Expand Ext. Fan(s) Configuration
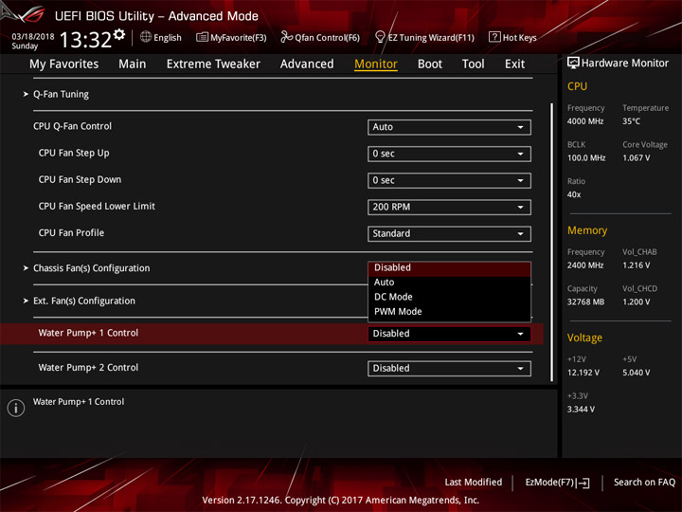The width and height of the screenshot is (682, 512). click(84, 301)
